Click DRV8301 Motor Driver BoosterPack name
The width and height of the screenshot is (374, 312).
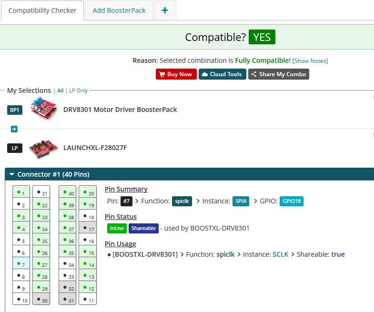click(x=120, y=110)
